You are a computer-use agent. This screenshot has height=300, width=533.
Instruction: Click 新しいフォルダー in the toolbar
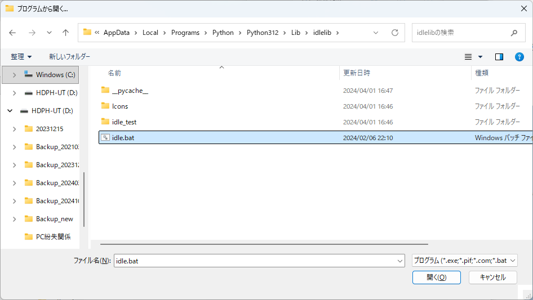click(69, 57)
